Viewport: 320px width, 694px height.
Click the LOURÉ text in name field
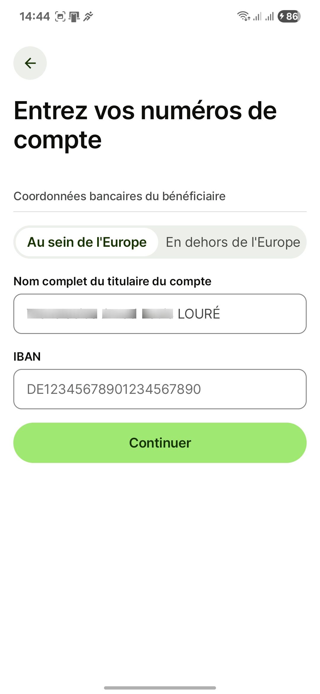(199, 313)
